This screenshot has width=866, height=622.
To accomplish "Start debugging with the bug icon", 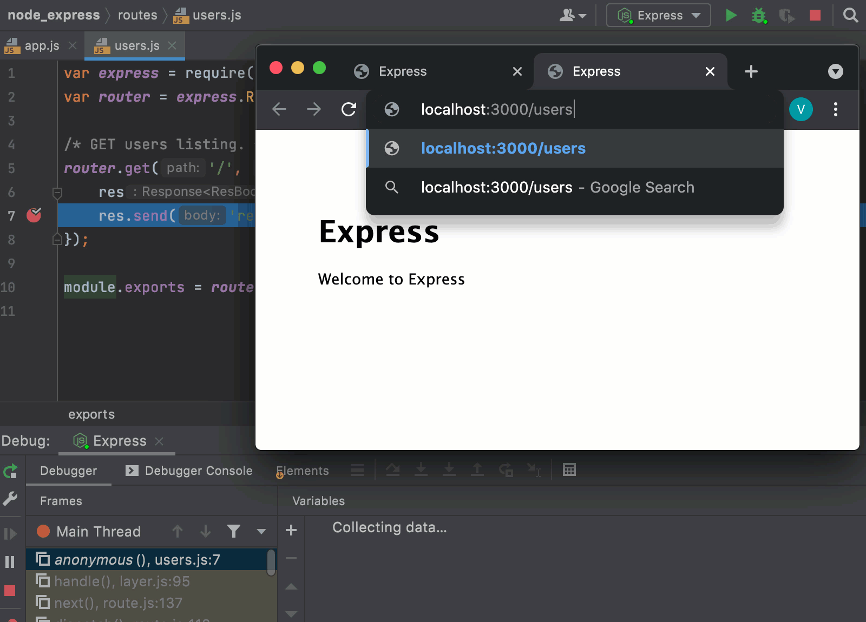I will (x=759, y=15).
